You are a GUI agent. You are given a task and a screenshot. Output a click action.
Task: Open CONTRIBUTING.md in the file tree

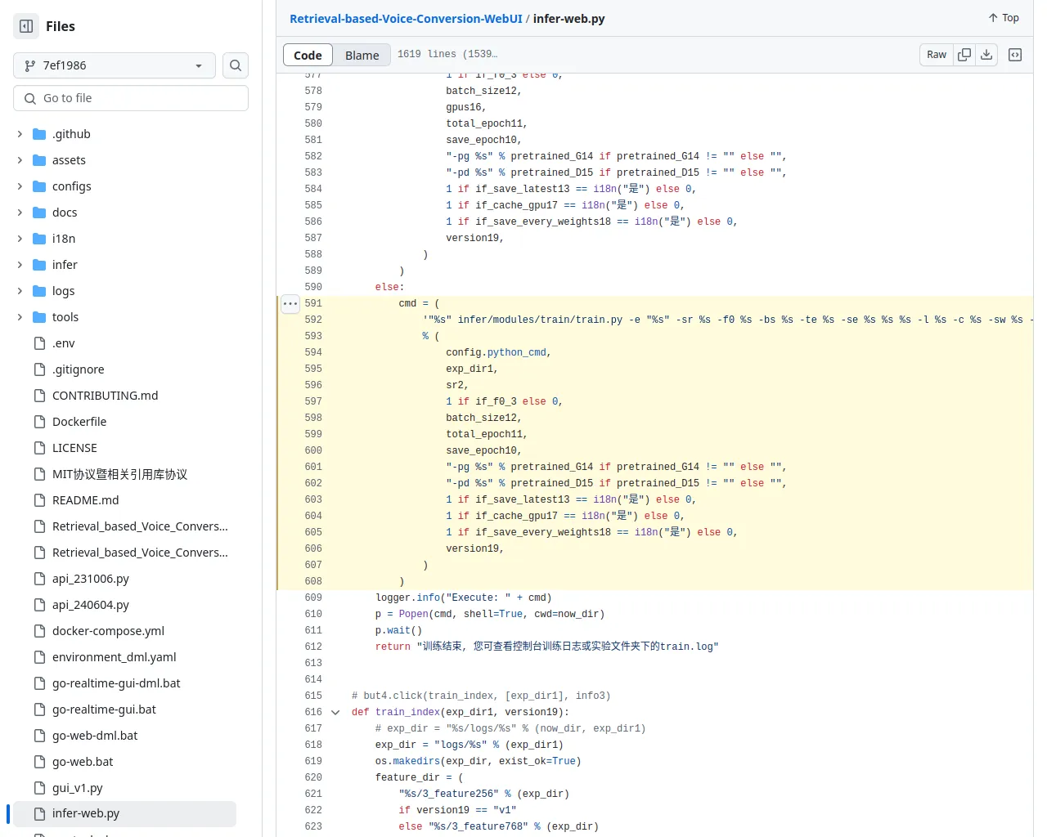pos(105,396)
